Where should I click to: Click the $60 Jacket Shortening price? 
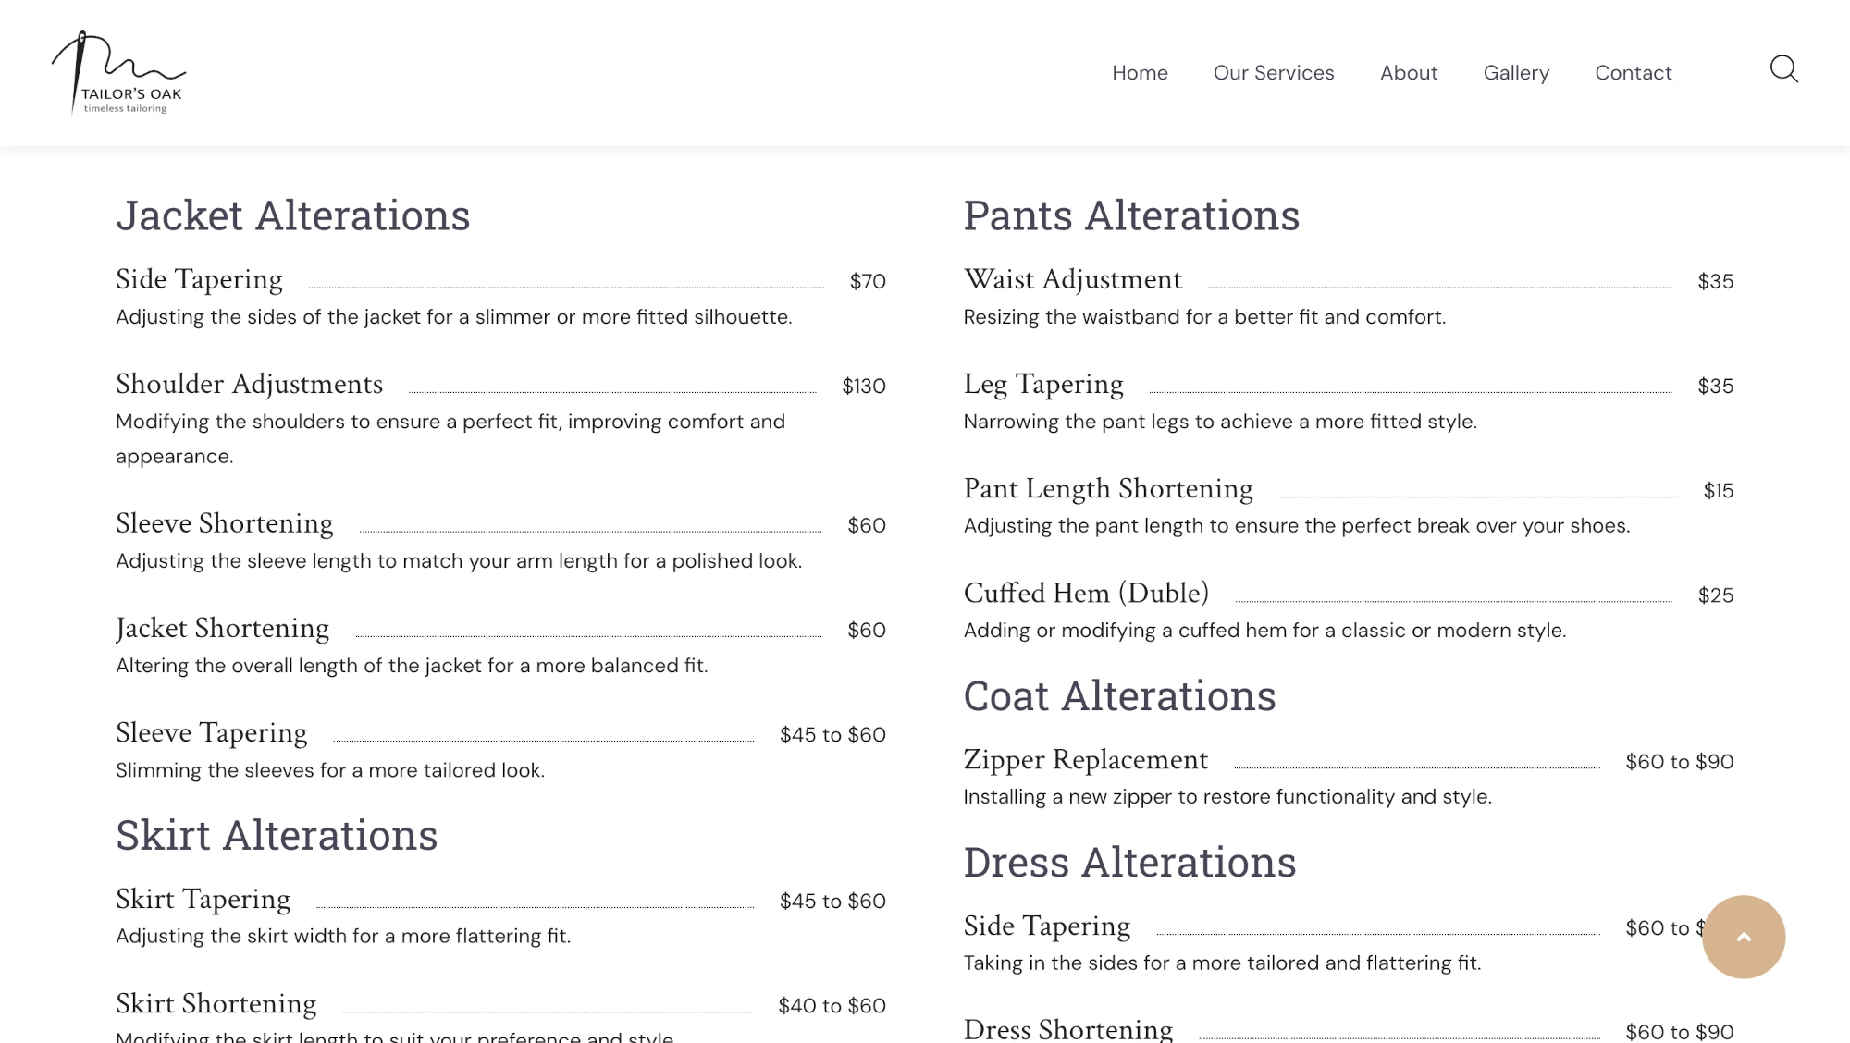(867, 630)
